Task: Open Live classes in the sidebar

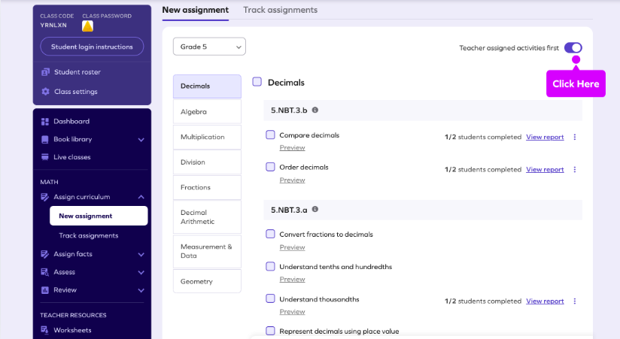Action: (x=71, y=157)
